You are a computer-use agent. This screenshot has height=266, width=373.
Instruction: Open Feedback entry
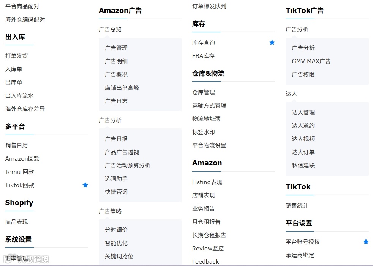click(x=205, y=262)
